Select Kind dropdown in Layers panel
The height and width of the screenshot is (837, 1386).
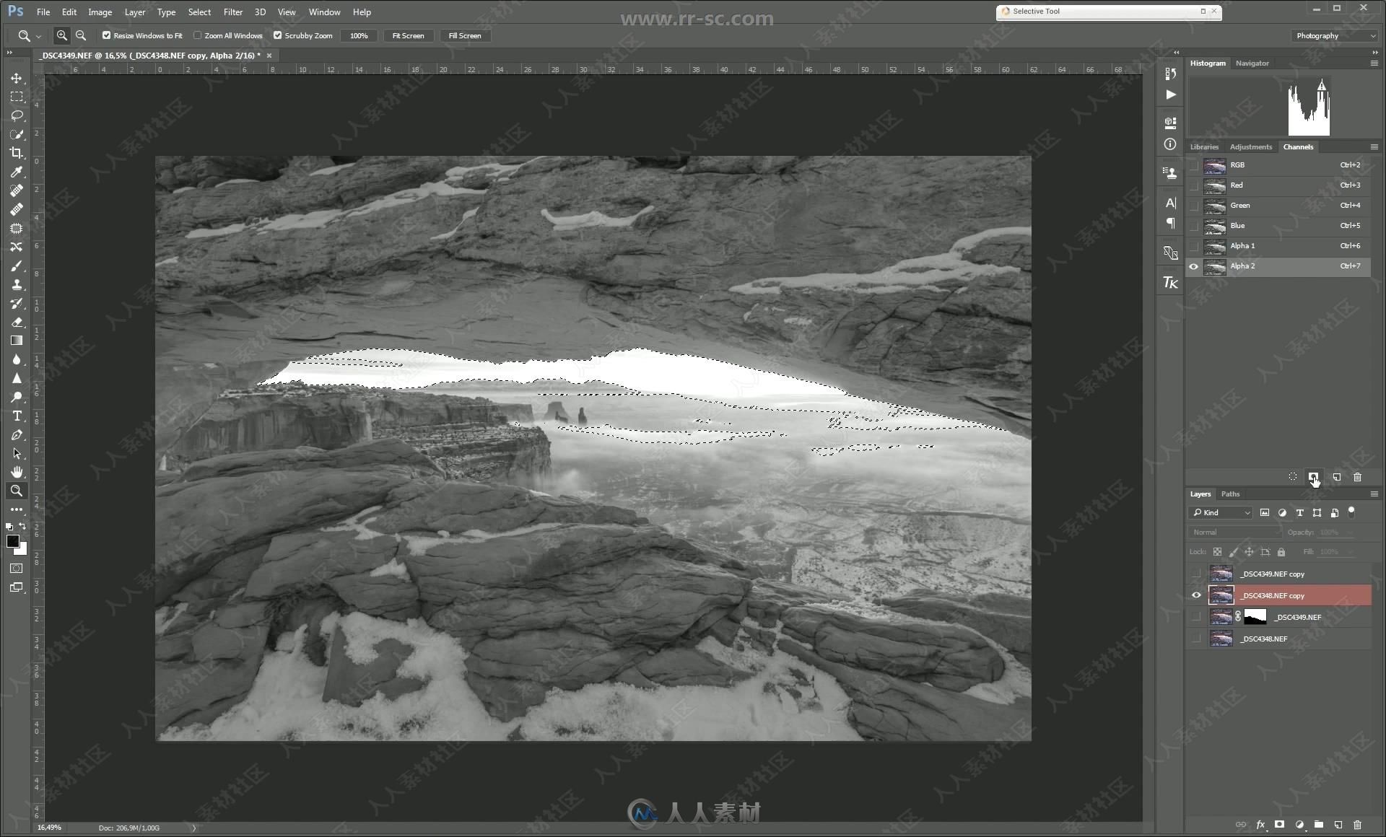tap(1221, 512)
